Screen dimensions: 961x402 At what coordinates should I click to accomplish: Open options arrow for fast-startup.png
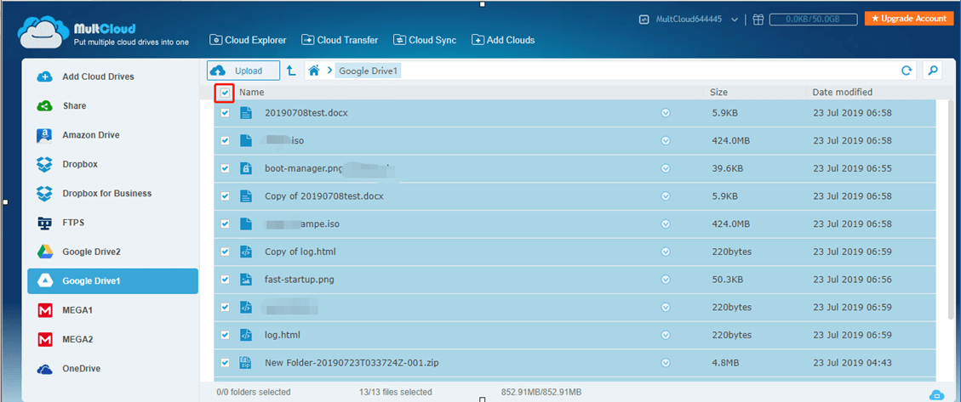(666, 279)
